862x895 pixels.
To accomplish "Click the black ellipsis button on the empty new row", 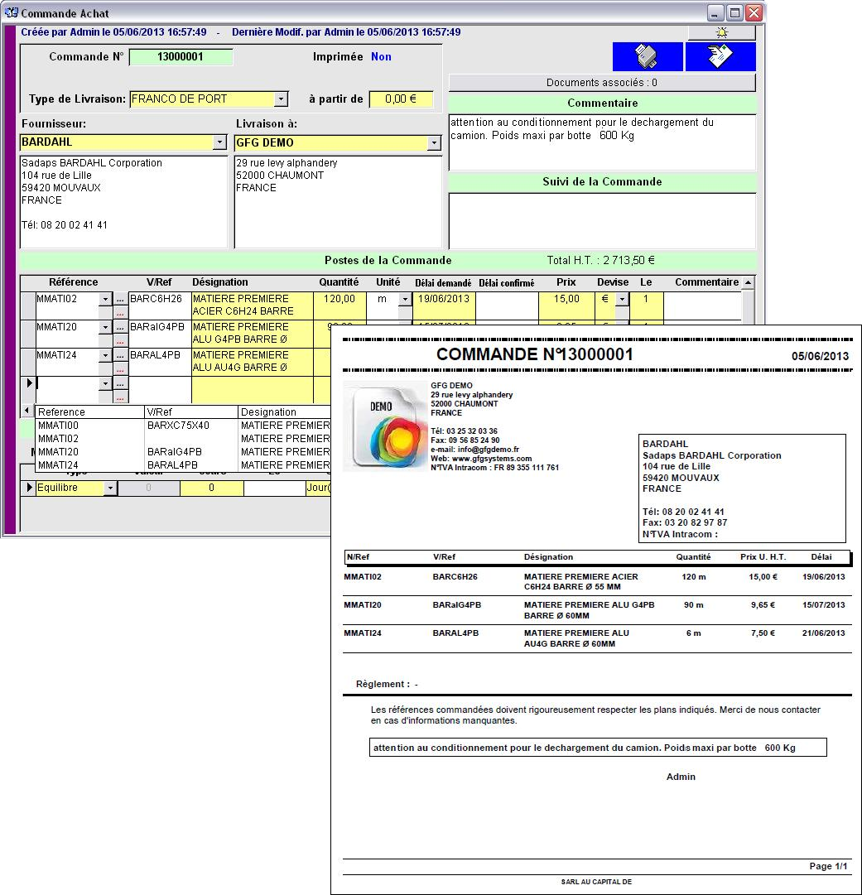I will pos(120,383).
